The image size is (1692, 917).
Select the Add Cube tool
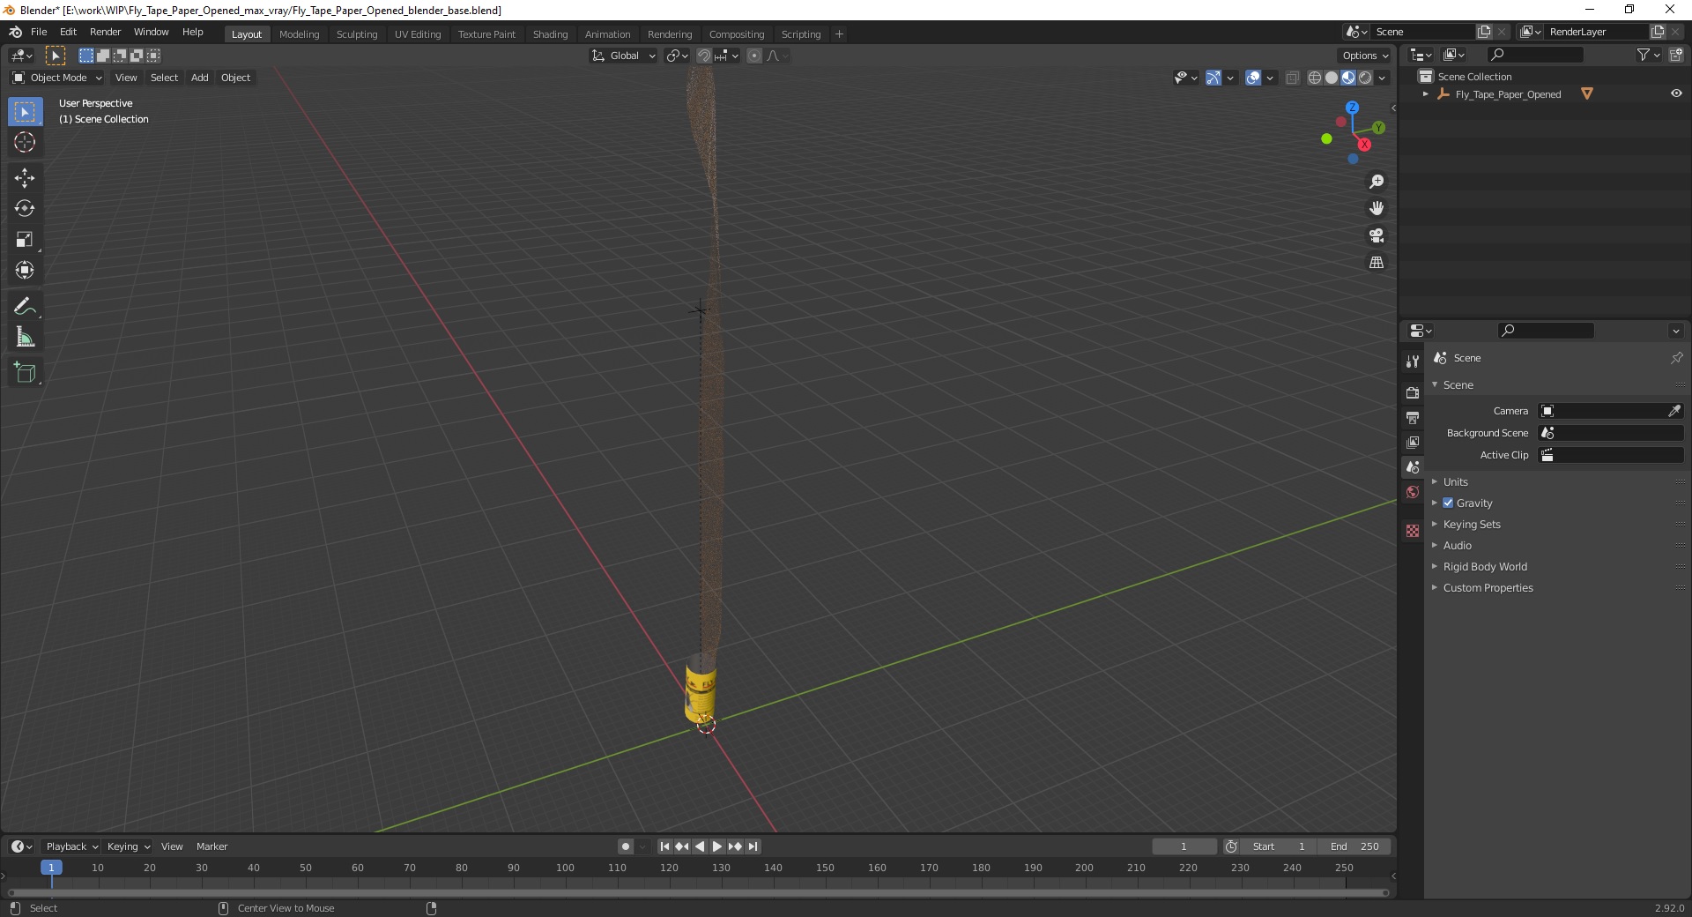coord(25,373)
